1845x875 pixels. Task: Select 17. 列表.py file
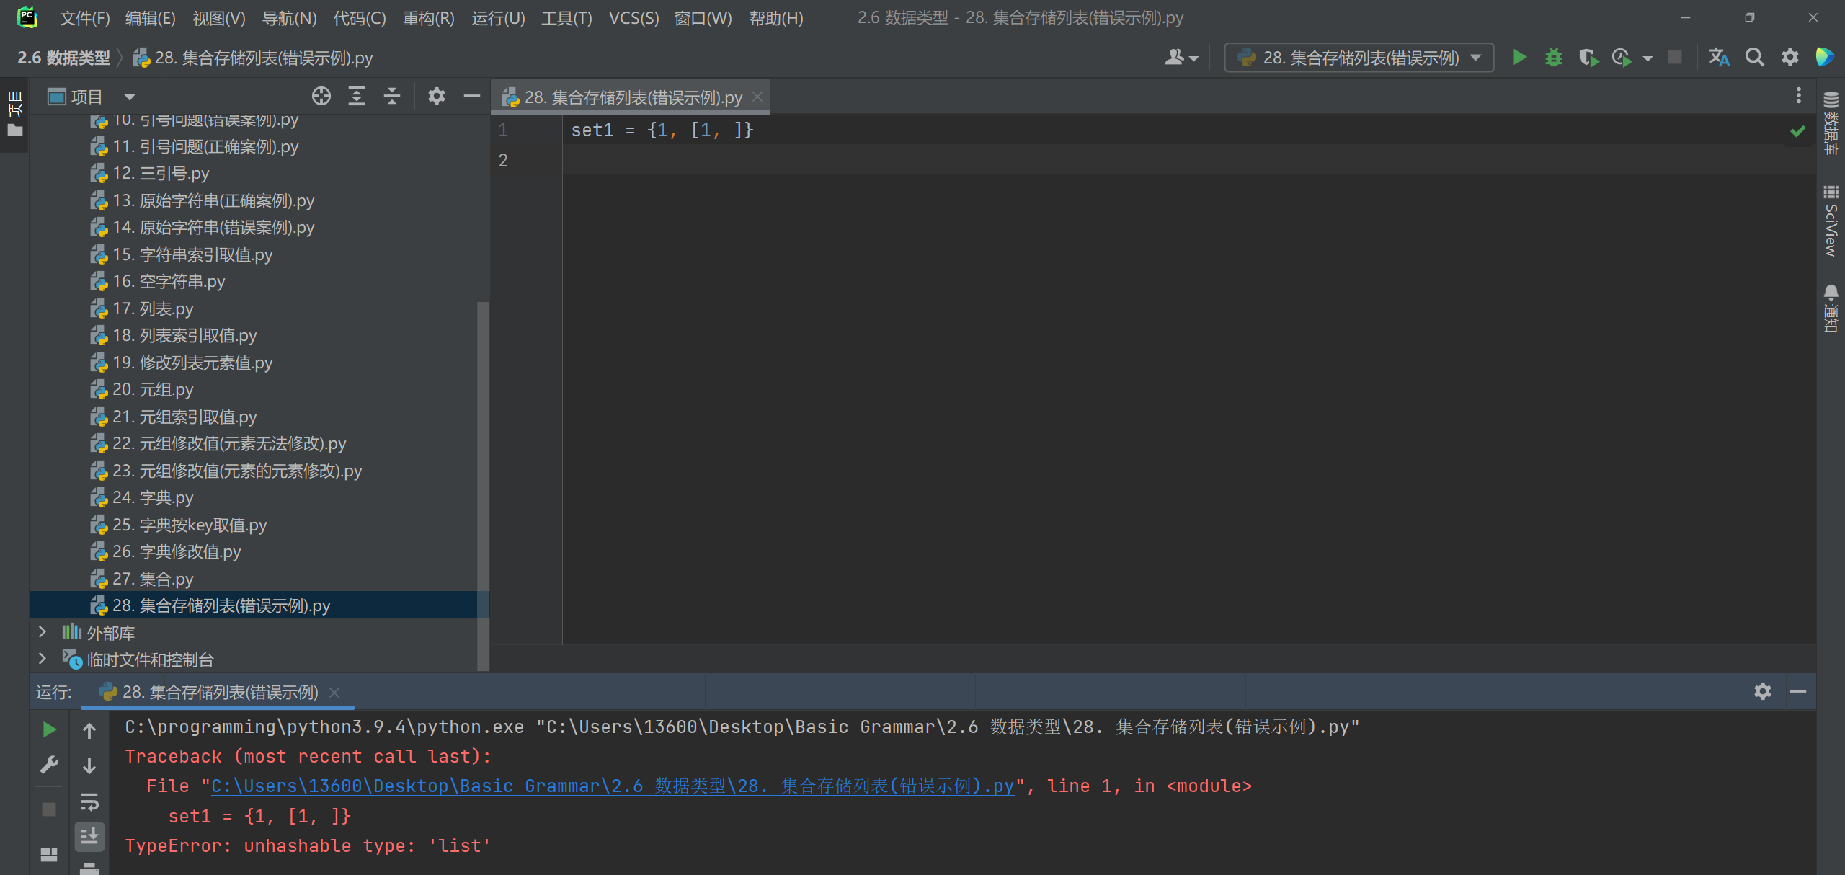point(153,308)
